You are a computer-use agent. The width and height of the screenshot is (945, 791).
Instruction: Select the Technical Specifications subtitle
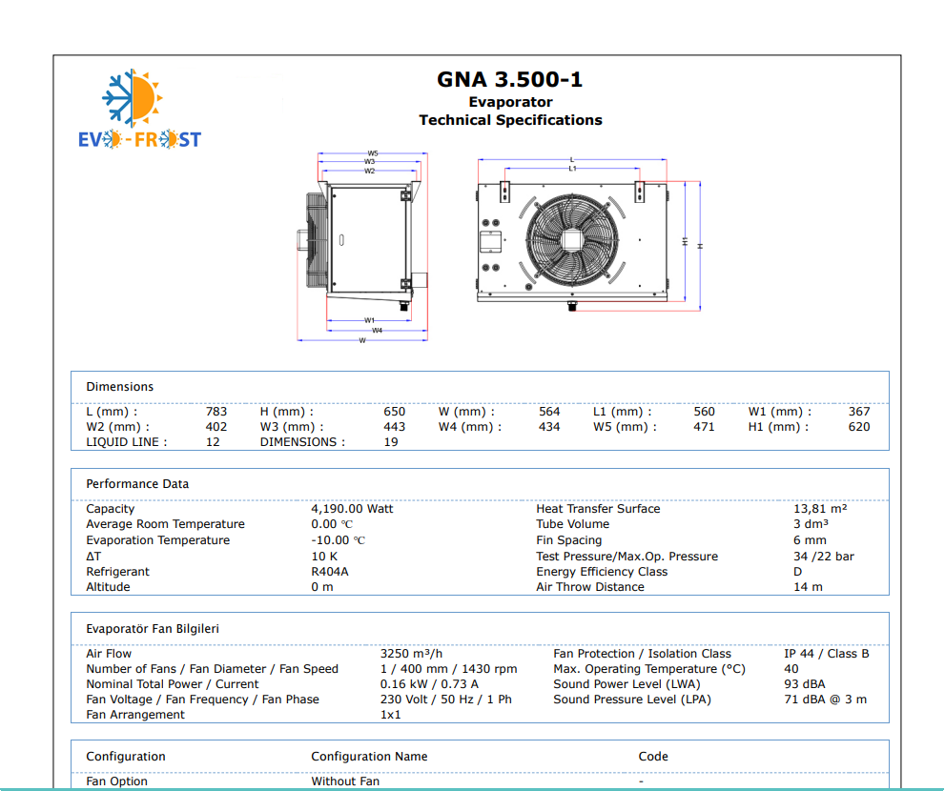[x=510, y=120]
